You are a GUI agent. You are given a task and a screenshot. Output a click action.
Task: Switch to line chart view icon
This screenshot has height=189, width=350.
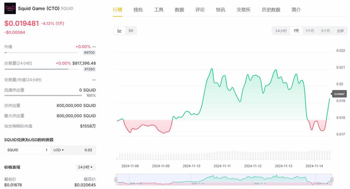[x=119, y=31]
